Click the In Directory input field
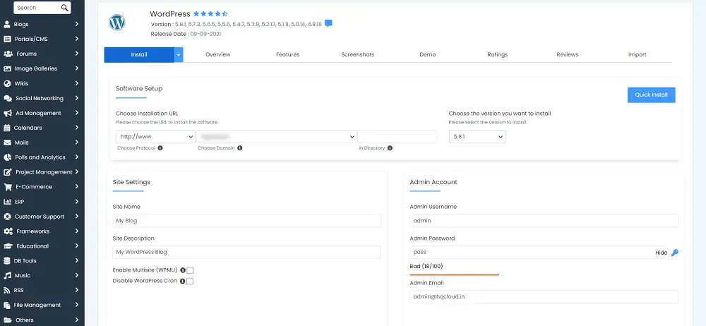The height and width of the screenshot is (326, 706). point(397,137)
